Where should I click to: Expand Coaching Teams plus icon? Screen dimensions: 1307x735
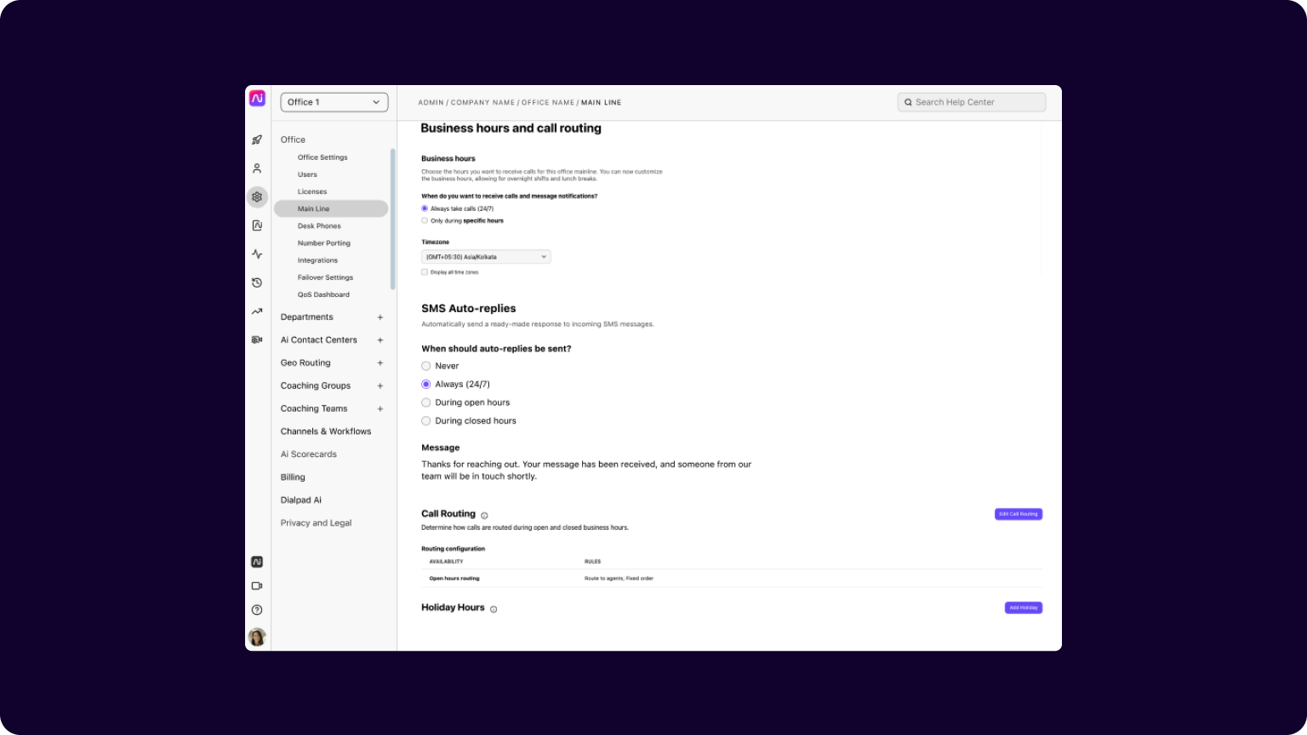pyautogui.click(x=380, y=409)
